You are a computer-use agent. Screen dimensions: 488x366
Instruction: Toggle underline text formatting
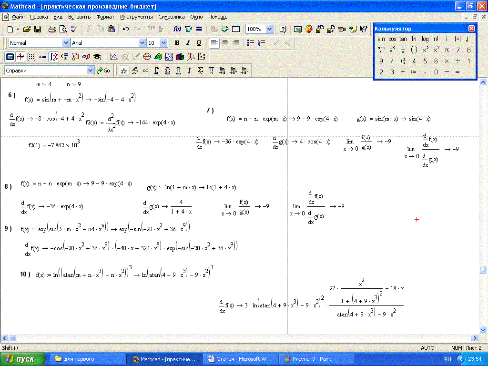199,43
